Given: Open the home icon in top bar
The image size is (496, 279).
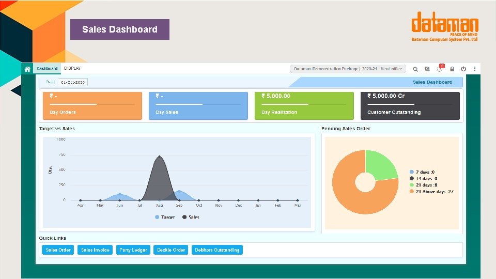Looking at the screenshot, I should pos(27,69).
